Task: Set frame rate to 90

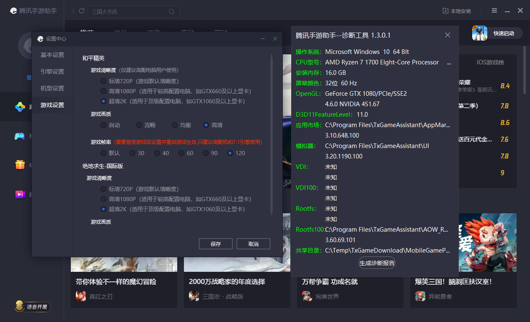Action: tap(206, 153)
